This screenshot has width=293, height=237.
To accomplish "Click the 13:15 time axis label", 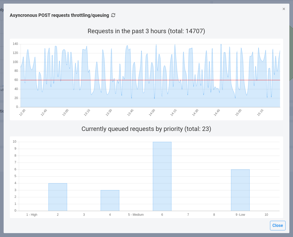I will click(87, 113).
